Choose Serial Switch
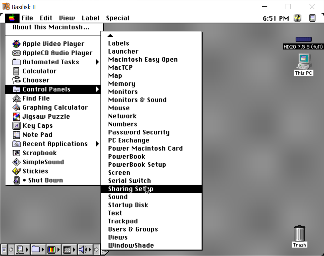324x256 pixels. (x=151, y=181)
